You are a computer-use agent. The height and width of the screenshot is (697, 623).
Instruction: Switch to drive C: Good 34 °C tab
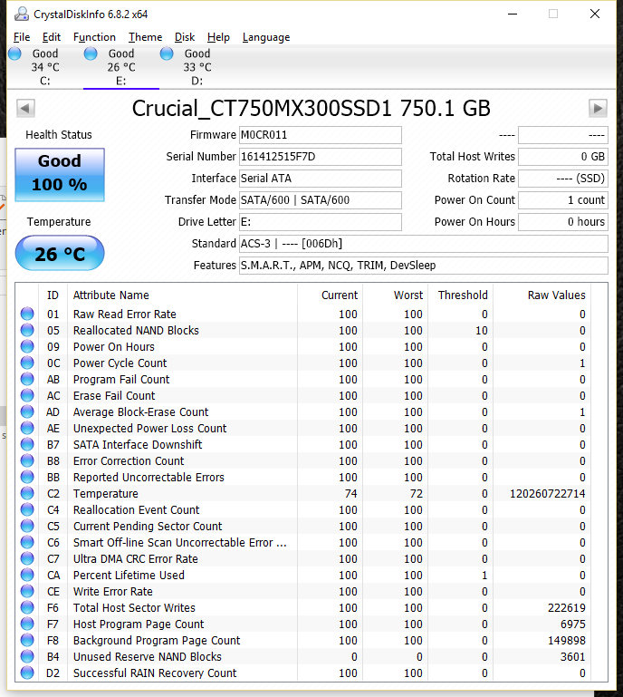pos(45,67)
